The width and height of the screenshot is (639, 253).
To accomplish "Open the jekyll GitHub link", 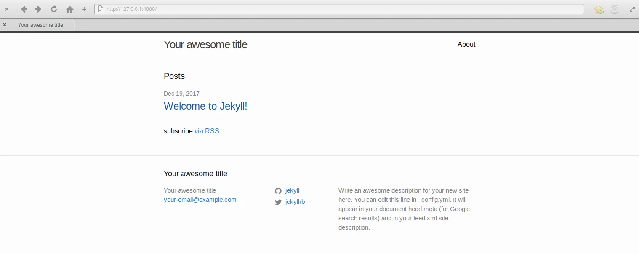I will 292,190.
